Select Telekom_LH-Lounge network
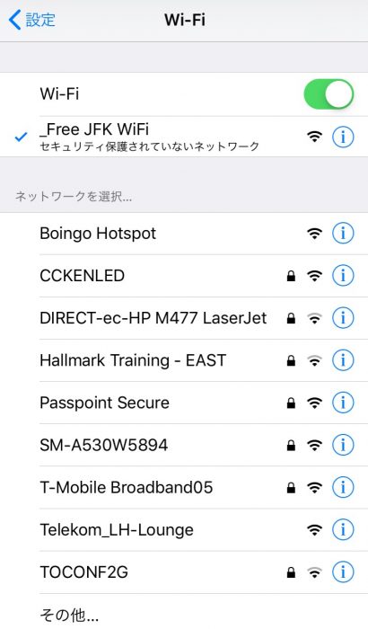The height and width of the screenshot is (629, 368). click(184, 529)
